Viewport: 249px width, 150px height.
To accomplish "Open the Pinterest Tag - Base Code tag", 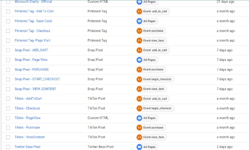I will click(x=33, y=21).
